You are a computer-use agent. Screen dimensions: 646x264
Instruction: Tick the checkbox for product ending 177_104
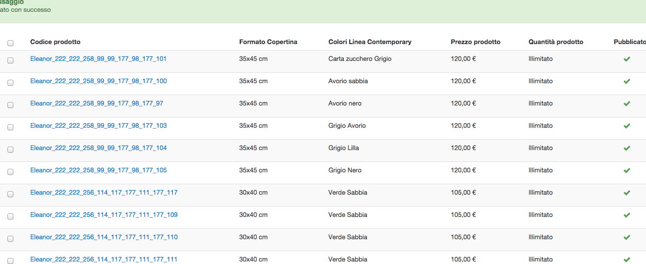pyautogui.click(x=10, y=150)
